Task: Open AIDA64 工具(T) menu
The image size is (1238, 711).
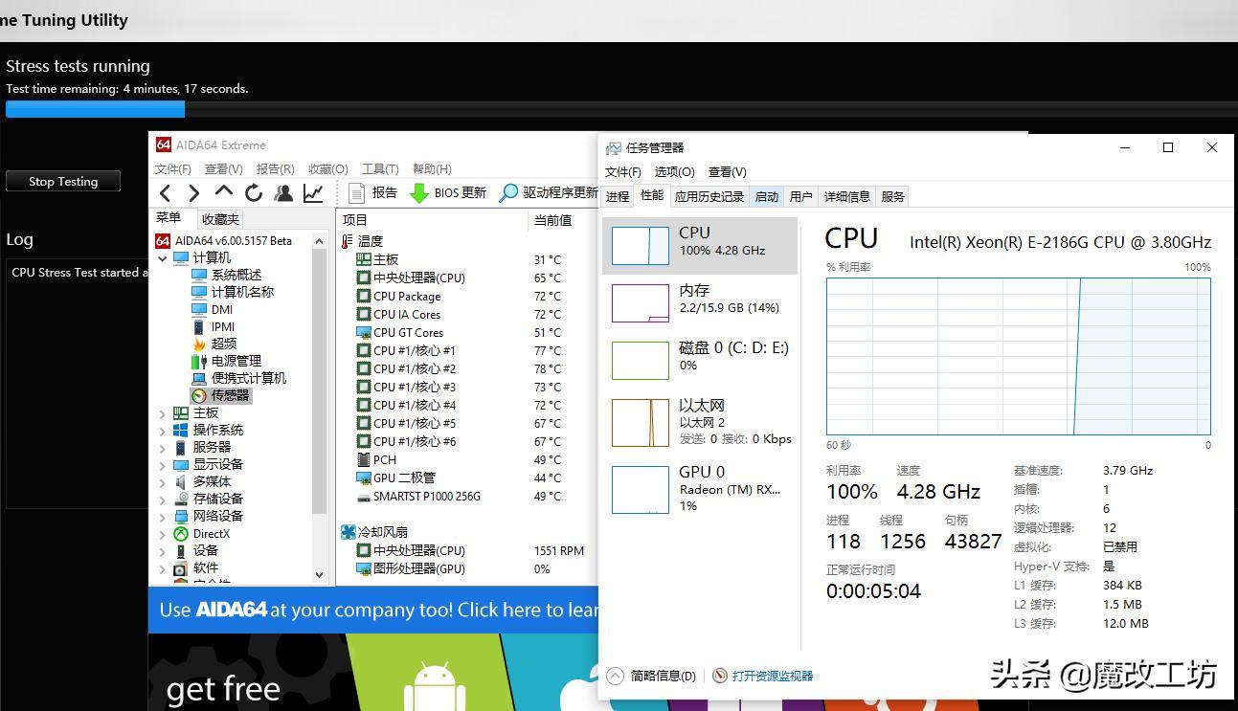Action: point(380,169)
